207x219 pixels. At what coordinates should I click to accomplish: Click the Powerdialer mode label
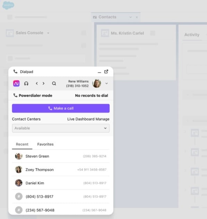pyautogui.click(x=35, y=96)
